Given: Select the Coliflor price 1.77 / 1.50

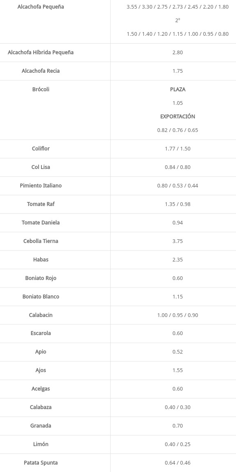Looking at the screenshot, I should pyautogui.click(x=177, y=149).
